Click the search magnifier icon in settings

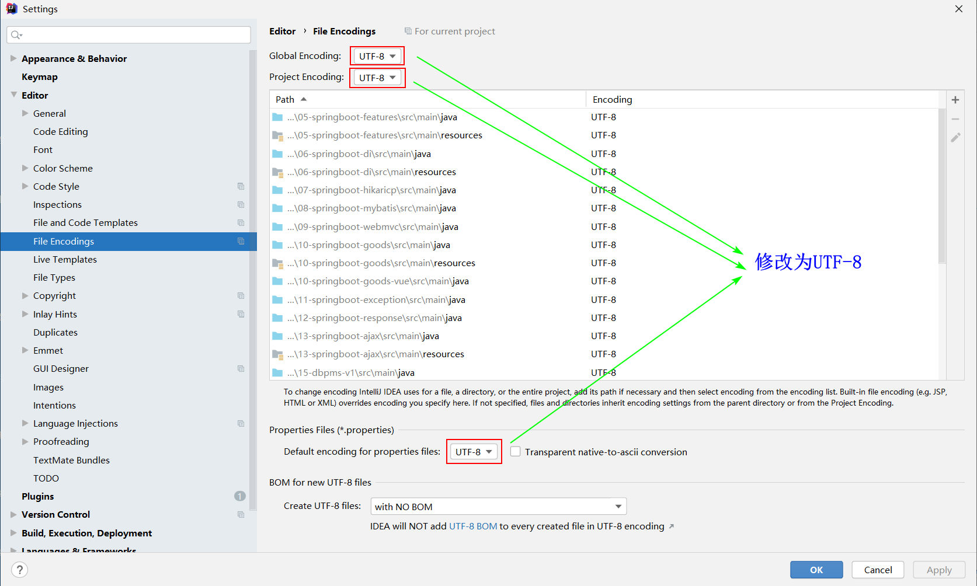[16, 35]
